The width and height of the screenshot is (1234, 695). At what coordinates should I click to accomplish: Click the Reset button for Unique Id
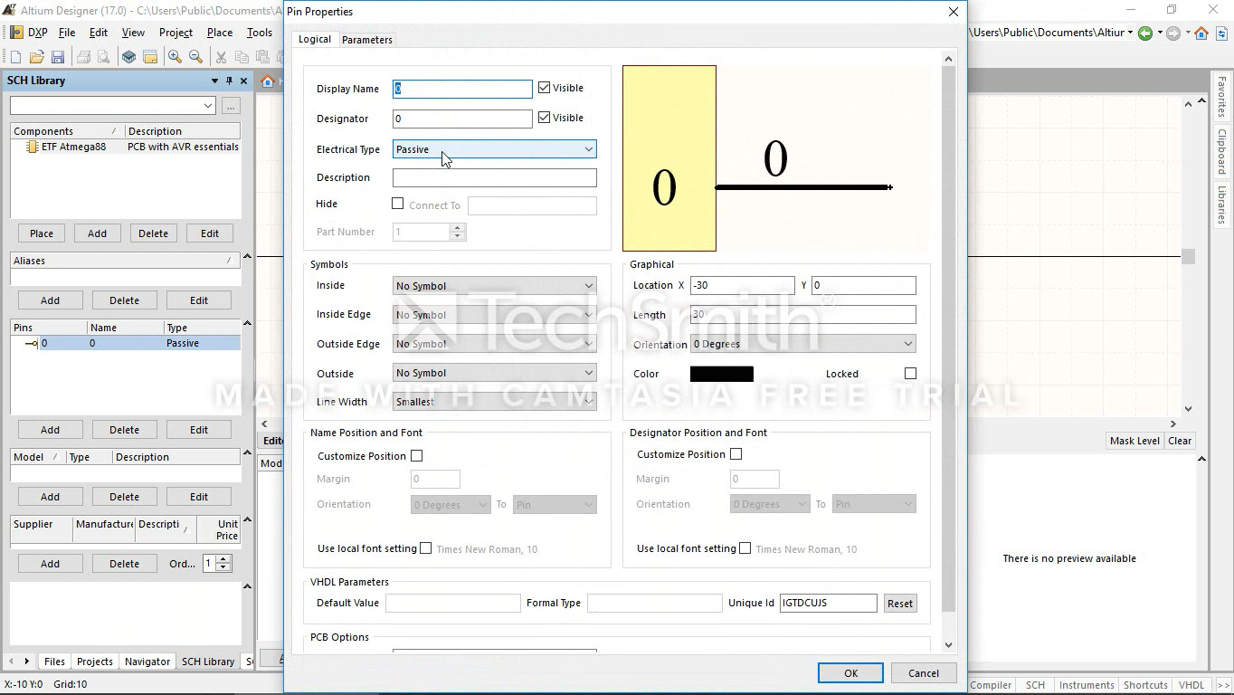click(899, 604)
